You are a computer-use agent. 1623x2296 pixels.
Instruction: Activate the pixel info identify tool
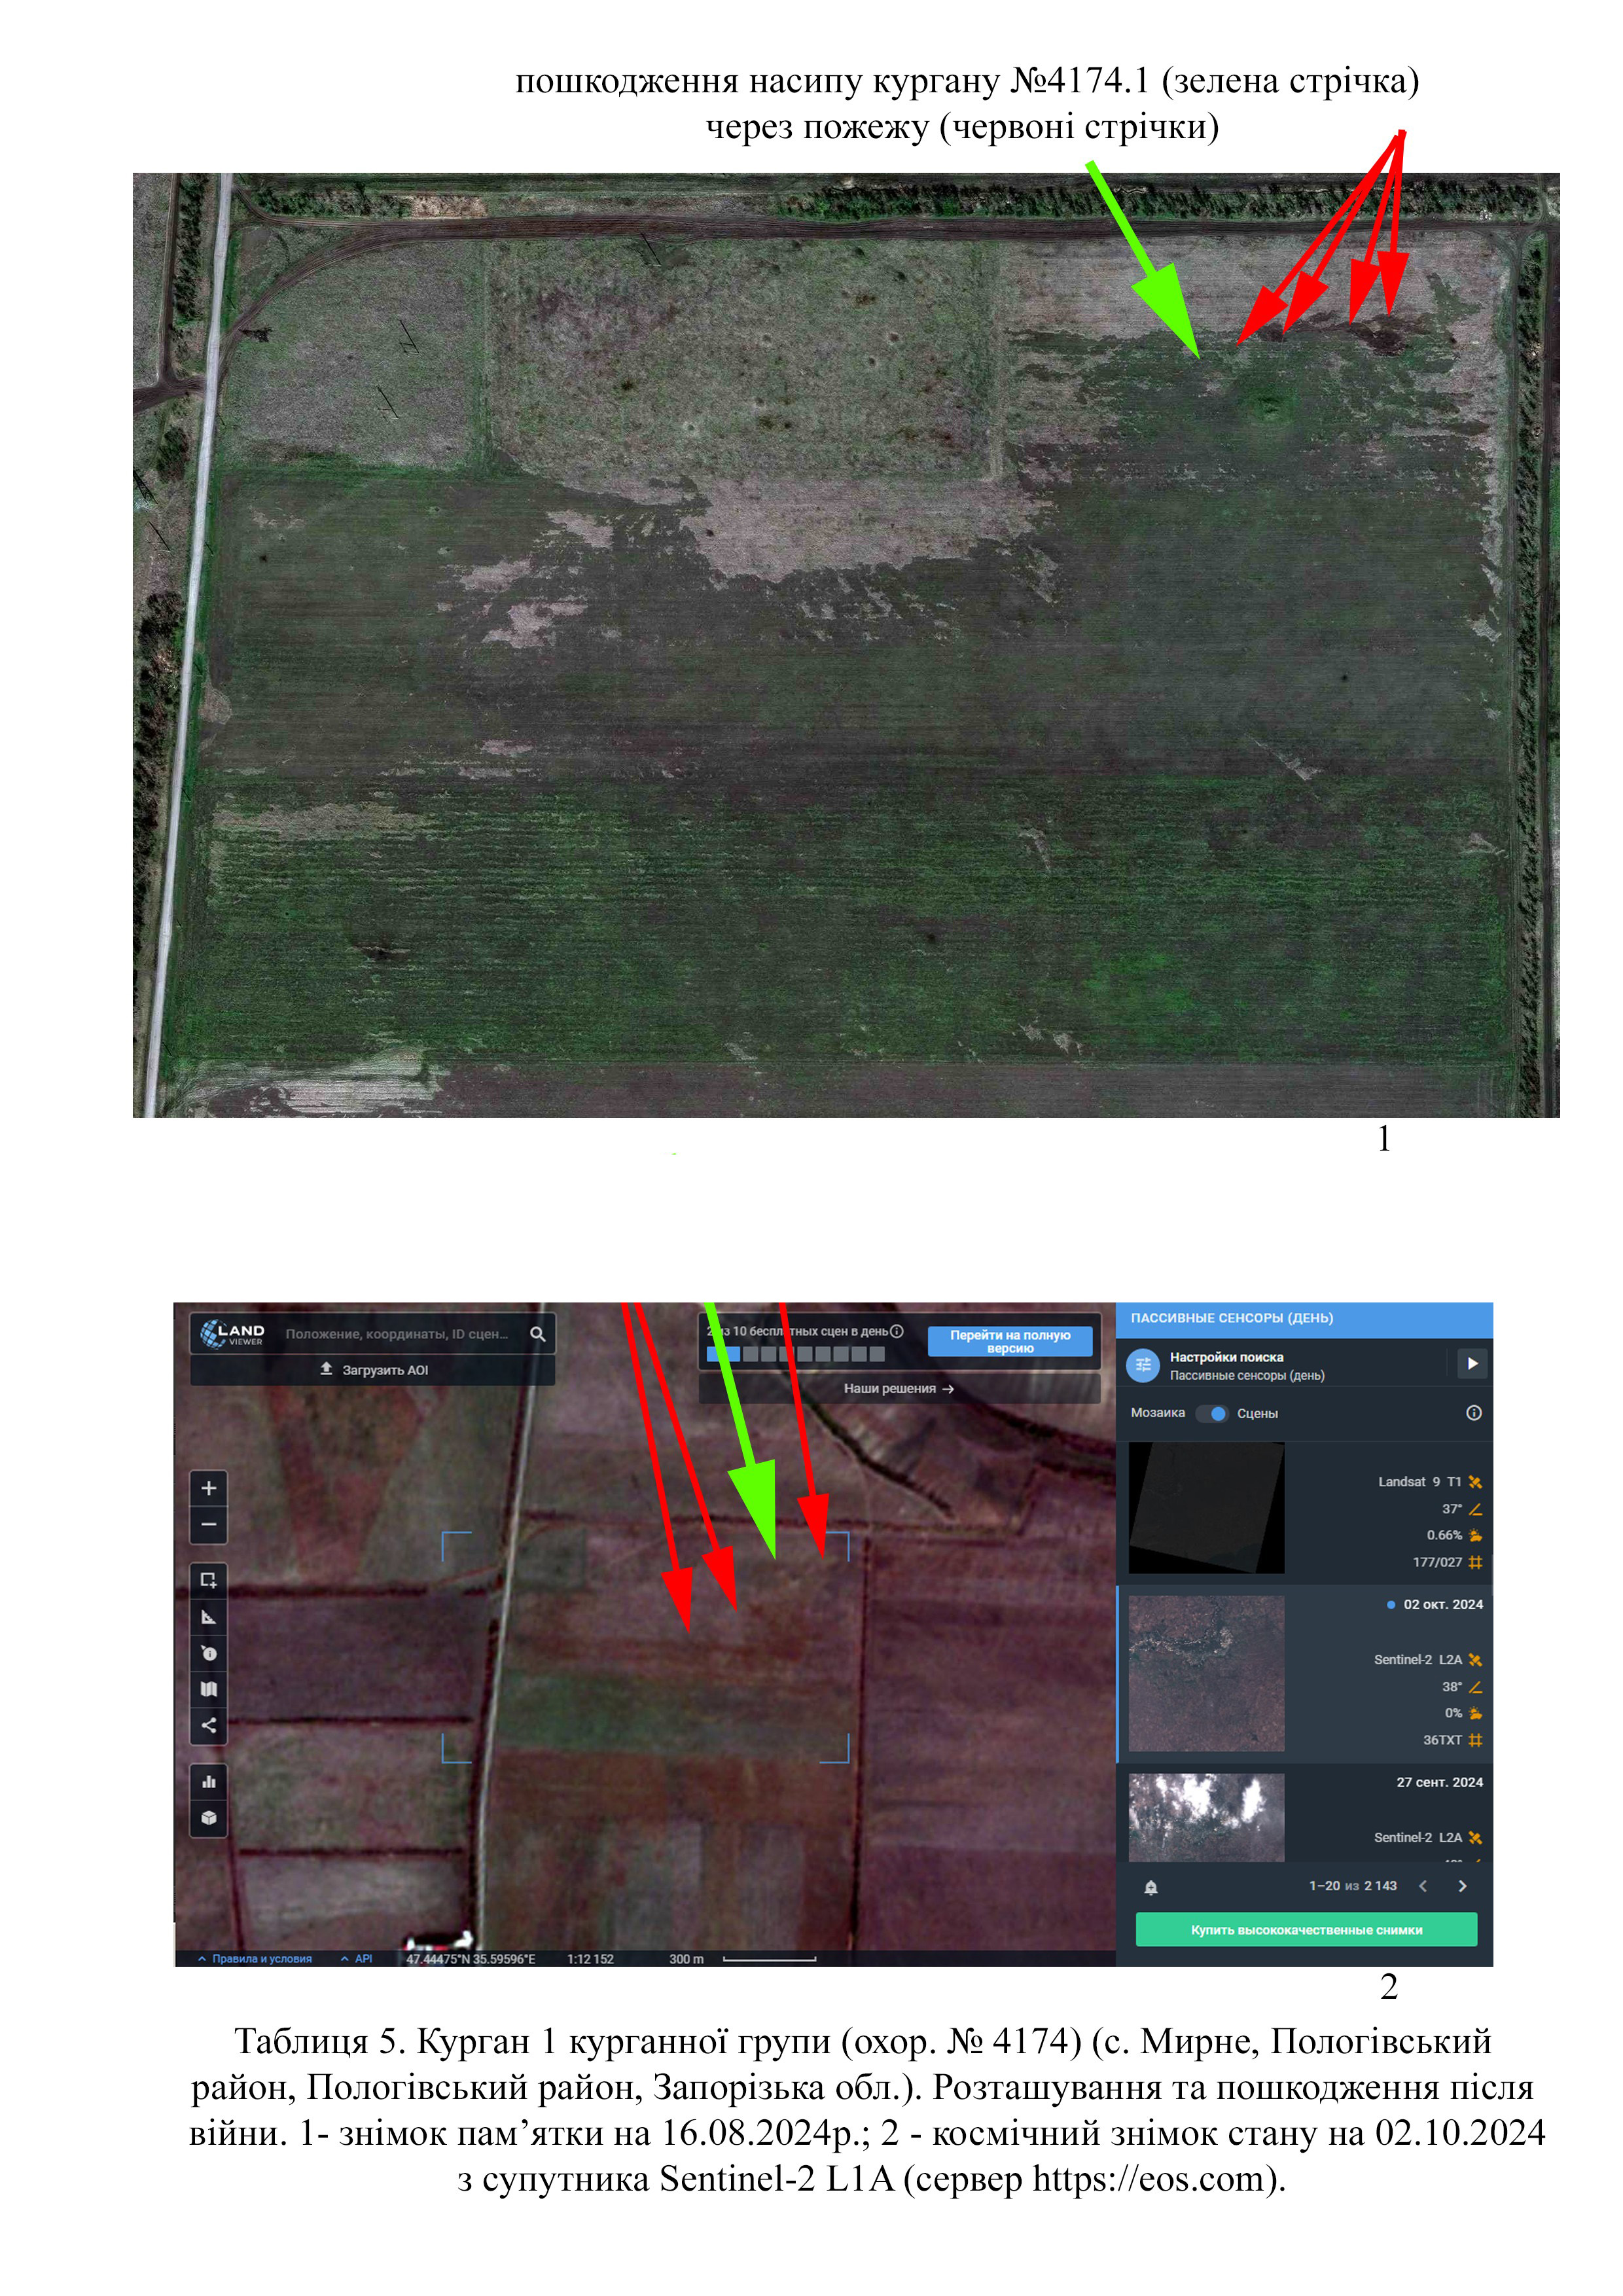pyautogui.click(x=208, y=1653)
